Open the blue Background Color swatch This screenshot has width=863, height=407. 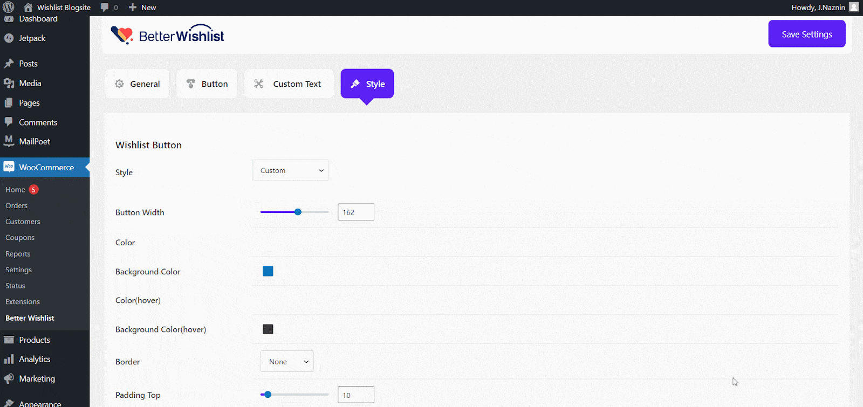coord(268,271)
